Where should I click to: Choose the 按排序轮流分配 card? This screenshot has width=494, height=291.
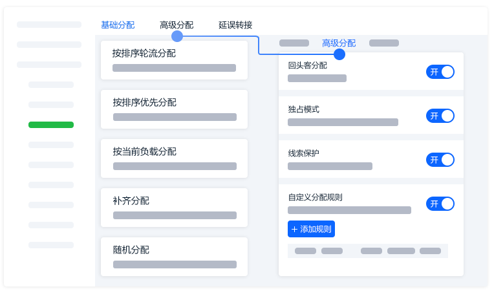pyautogui.click(x=174, y=60)
